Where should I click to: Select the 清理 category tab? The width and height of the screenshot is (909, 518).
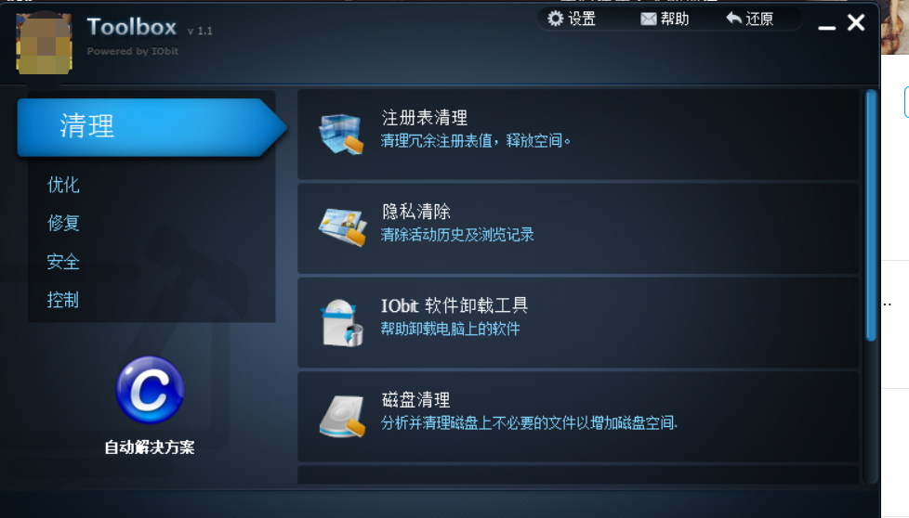[151, 127]
